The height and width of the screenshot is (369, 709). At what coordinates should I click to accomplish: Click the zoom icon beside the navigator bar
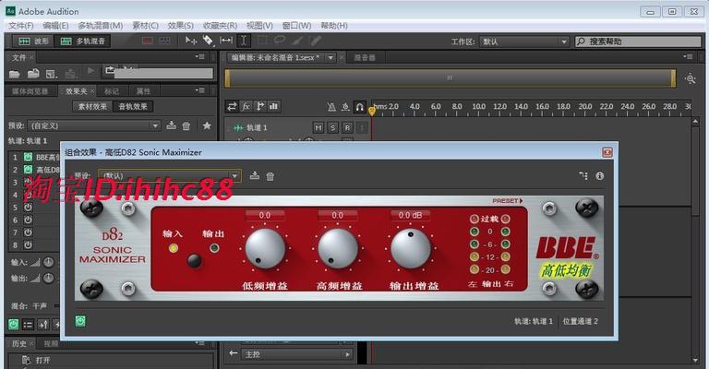tap(690, 78)
